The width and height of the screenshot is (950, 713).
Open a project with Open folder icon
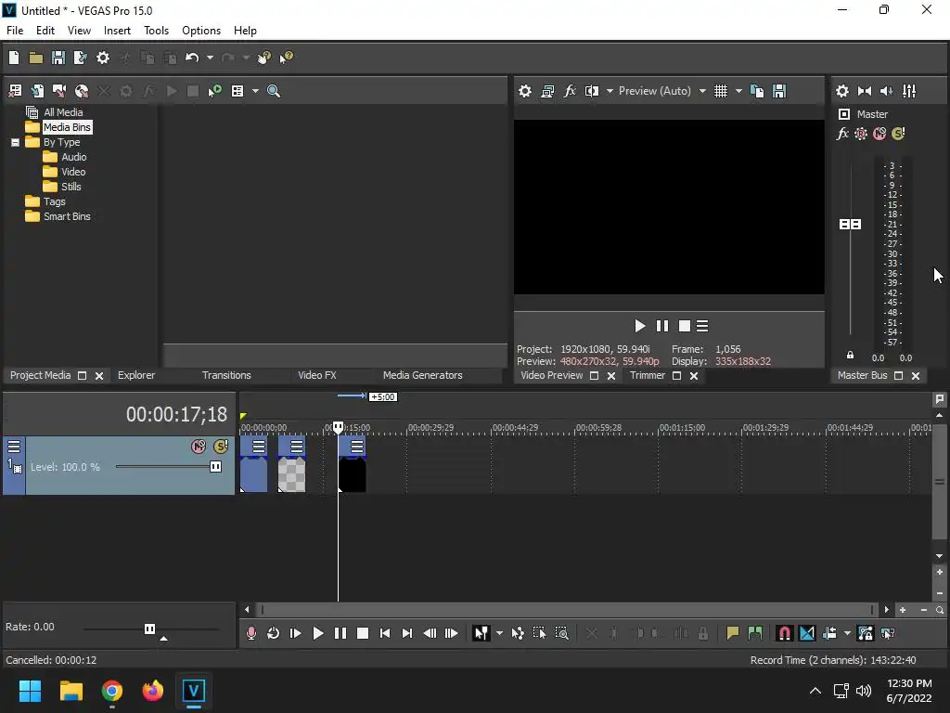(36, 58)
